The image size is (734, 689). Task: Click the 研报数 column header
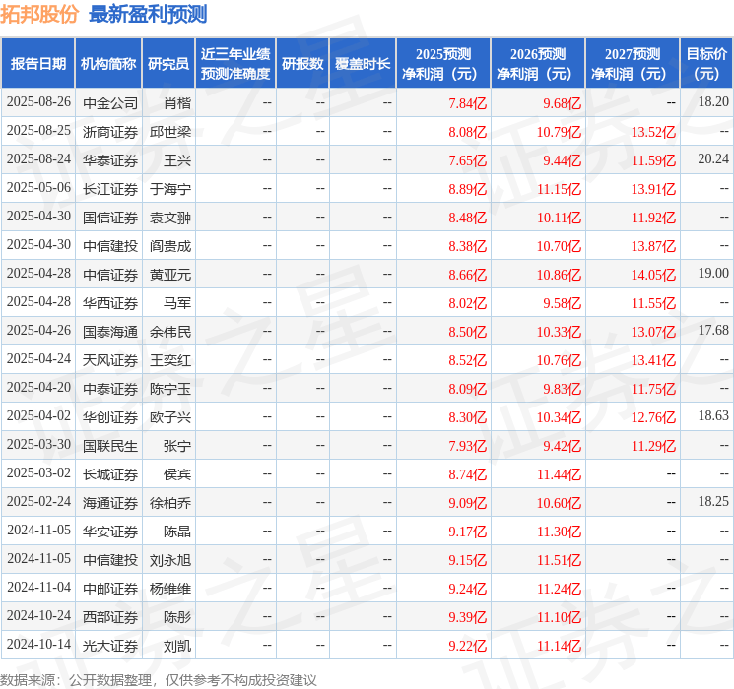[302, 64]
